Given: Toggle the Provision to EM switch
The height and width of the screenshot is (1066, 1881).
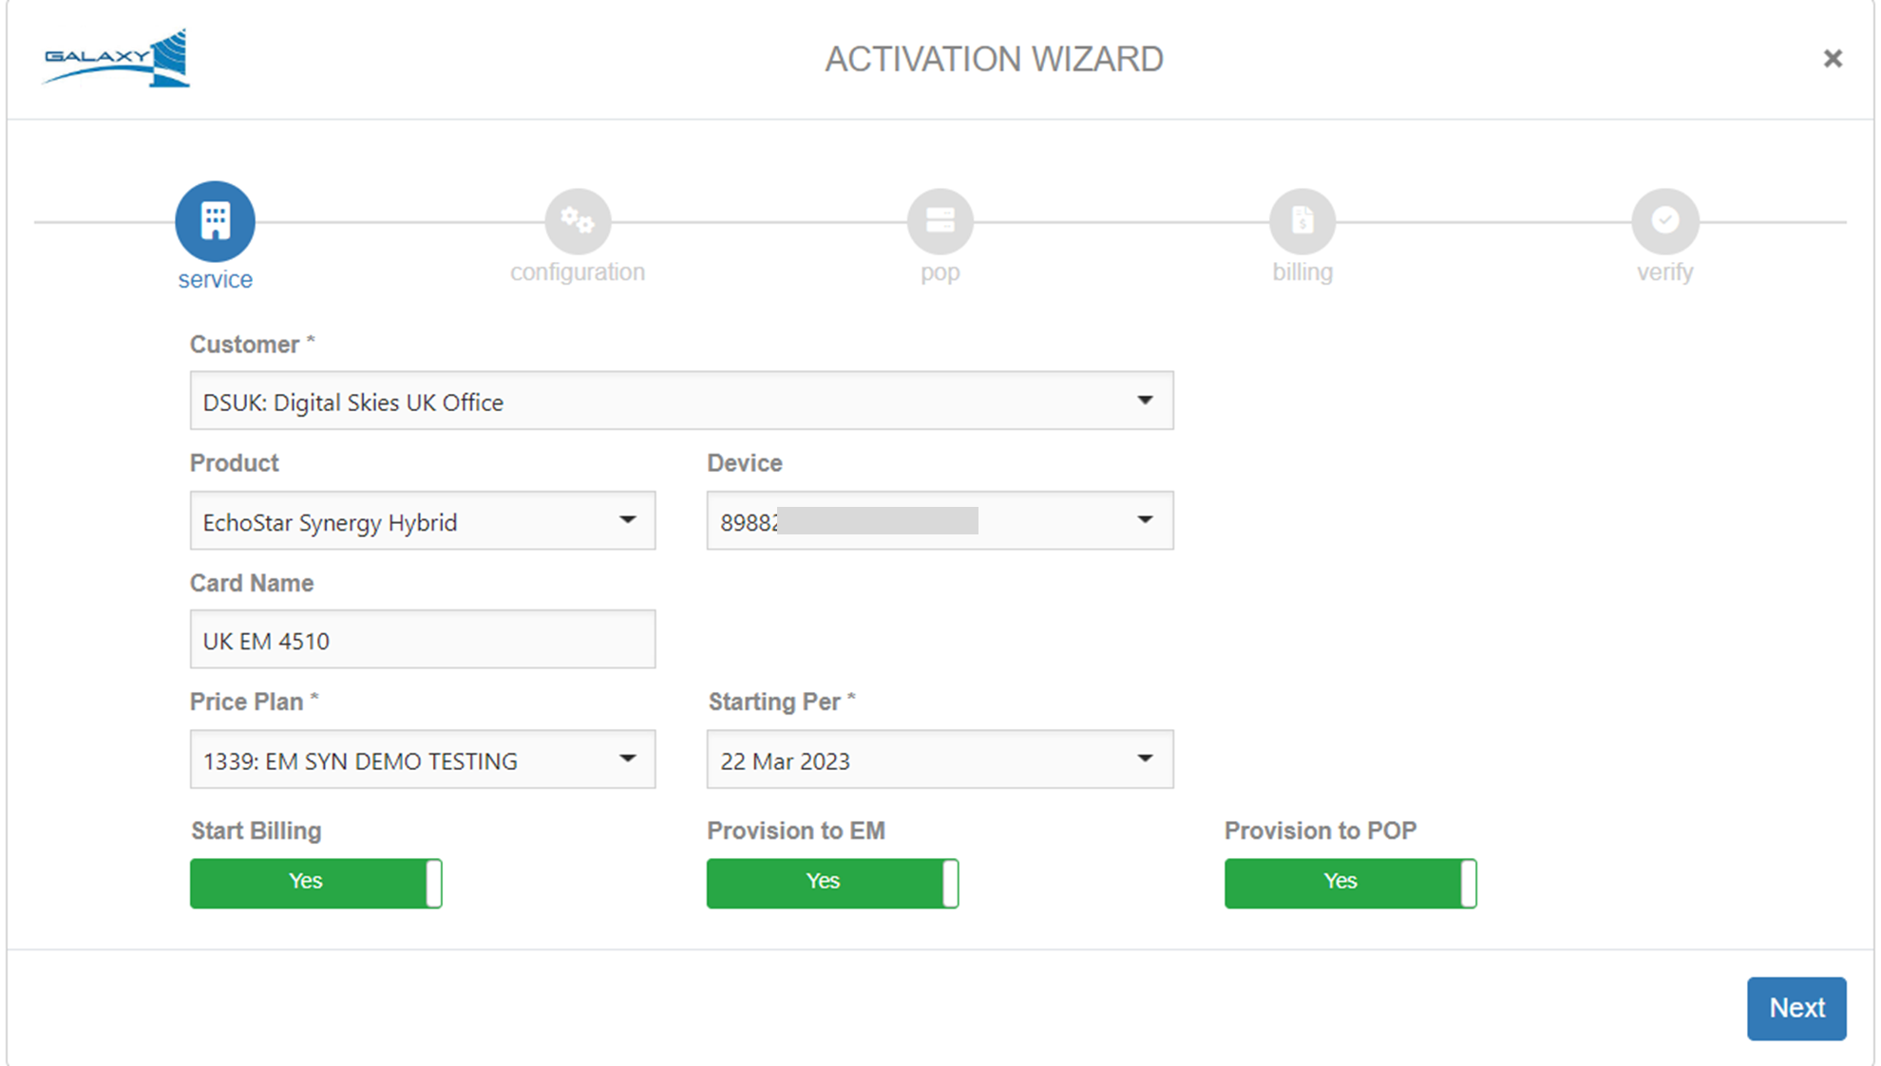Looking at the screenshot, I should [832, 883].
